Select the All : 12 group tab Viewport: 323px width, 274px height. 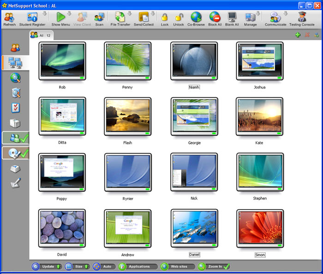pyautogui.click(x=42, y=35)
